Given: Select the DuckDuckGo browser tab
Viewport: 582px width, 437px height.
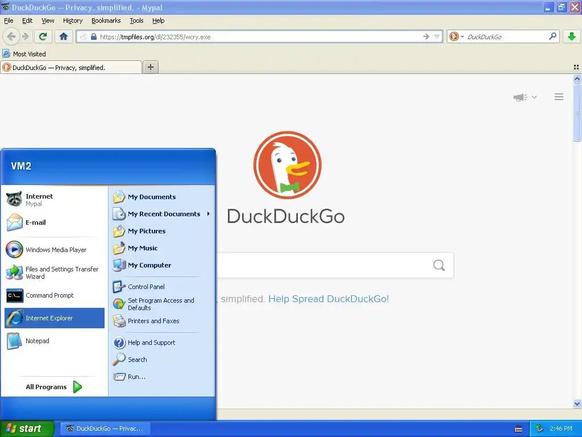Looking at the screenshot, I should (x=71, y=67).
